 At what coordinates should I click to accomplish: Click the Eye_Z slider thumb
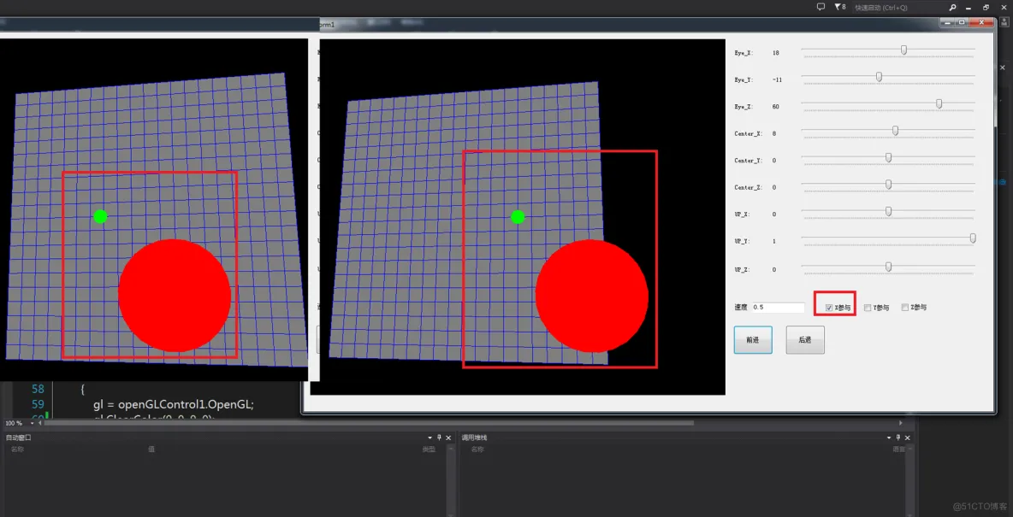pos(939,104)
